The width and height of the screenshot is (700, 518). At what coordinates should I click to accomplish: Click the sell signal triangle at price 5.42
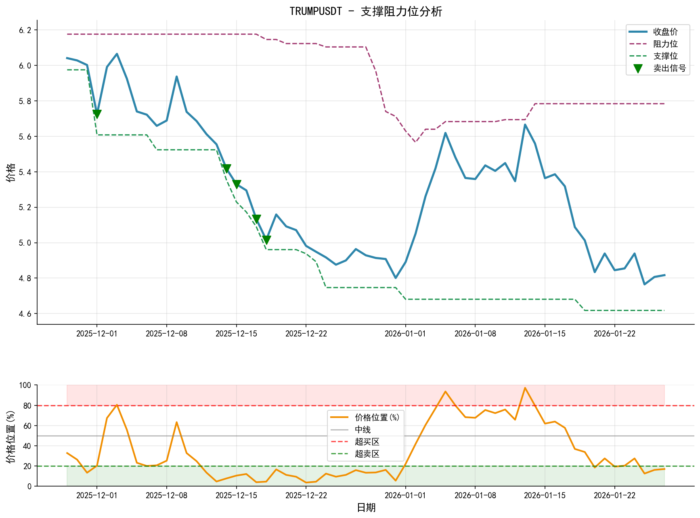pyautogui.click(x=226, y=168)
